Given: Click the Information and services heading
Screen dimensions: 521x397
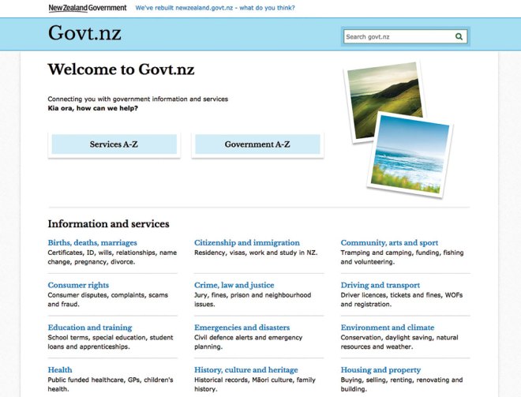Looking at the screenshot, I should [x=109, y=224].
